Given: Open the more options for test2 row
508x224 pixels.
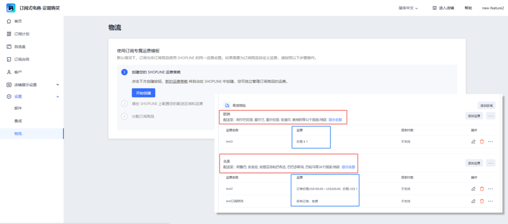Looking at the screenshot, I should (x=490, y=188).
